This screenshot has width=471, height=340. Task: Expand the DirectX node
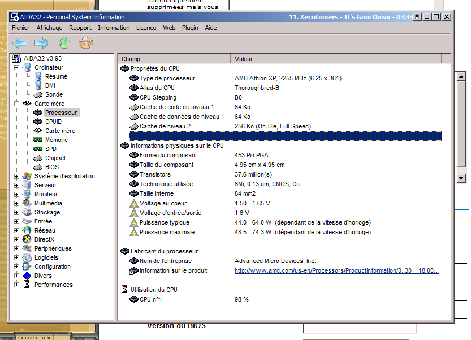click(17, 240)
